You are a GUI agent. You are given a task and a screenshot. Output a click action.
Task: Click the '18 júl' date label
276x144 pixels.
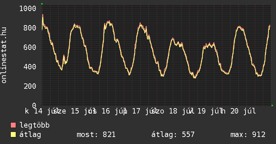[x=182, y=111]
